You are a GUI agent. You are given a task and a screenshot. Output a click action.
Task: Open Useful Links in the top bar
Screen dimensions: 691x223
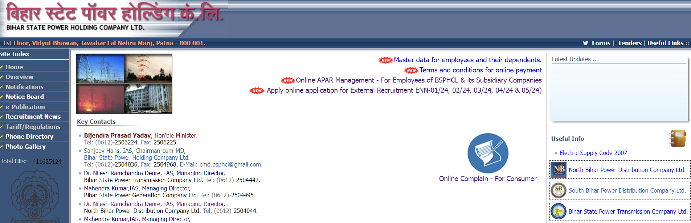point(666,43)
